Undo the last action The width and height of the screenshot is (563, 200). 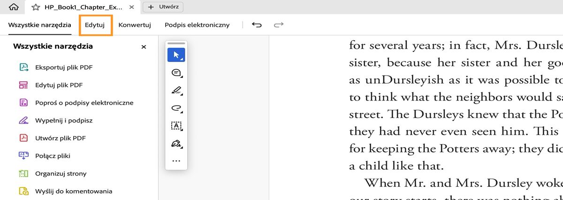tap(257, 25)
